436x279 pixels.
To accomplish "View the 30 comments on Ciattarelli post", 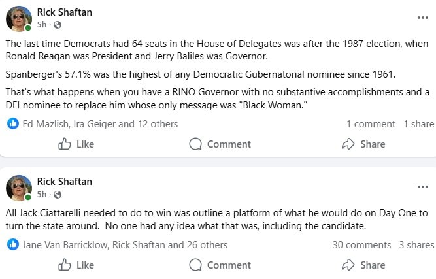I will [361, 244].
